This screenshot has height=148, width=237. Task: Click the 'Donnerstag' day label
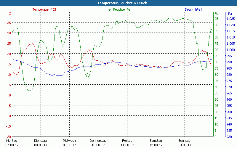pyautogui.click(x=98, y=141)
